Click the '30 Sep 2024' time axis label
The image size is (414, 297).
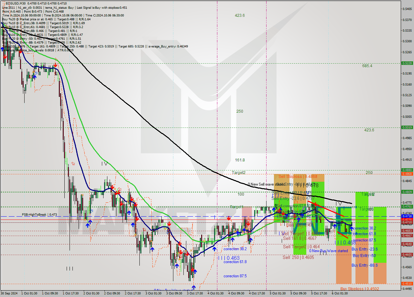9,293
